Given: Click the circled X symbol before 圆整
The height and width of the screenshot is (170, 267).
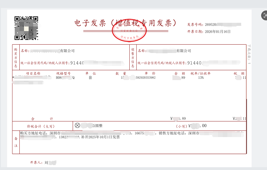Looking at the screenshot, I should click(x=77, y=125).
